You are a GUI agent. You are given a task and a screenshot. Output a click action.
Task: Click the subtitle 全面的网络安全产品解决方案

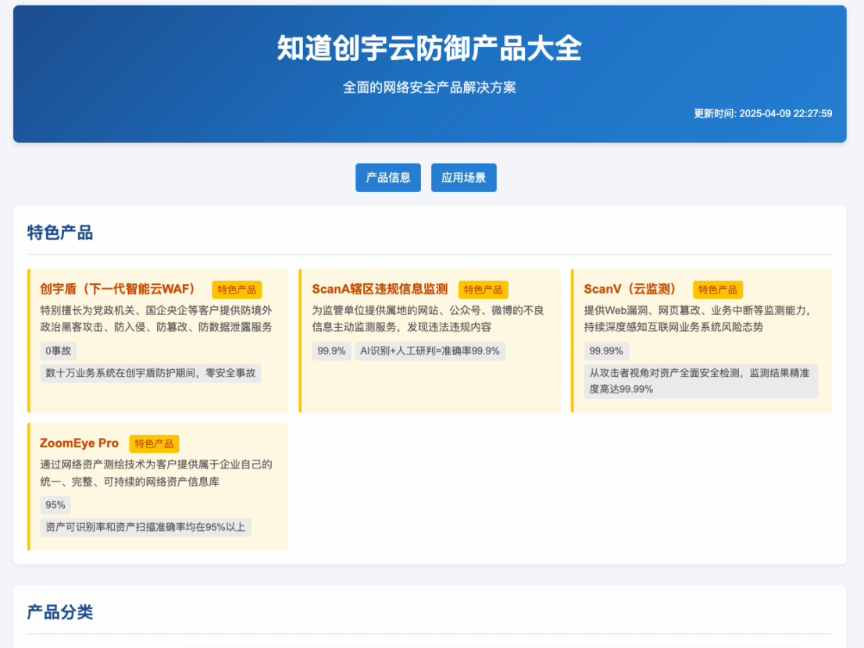click(x=429, y=87)
